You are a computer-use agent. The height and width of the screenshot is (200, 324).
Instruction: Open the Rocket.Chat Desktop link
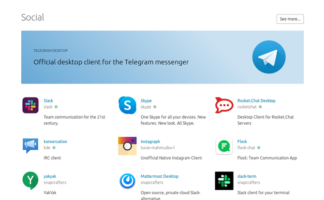(x=256, y=100)
